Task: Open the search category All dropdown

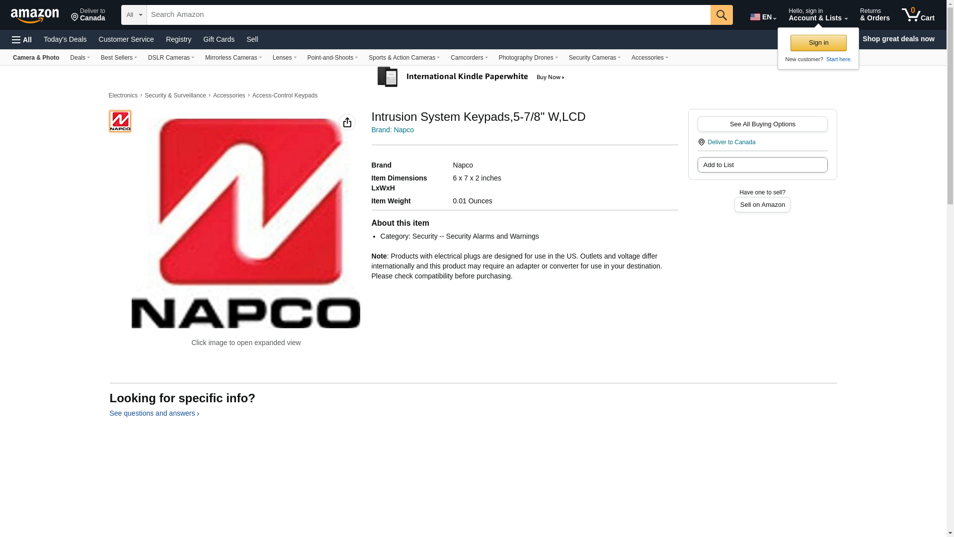Action: click(x=134, y=15)
